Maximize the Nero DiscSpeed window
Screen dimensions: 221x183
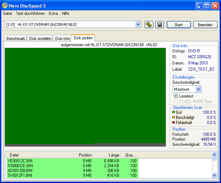[207, 6]
